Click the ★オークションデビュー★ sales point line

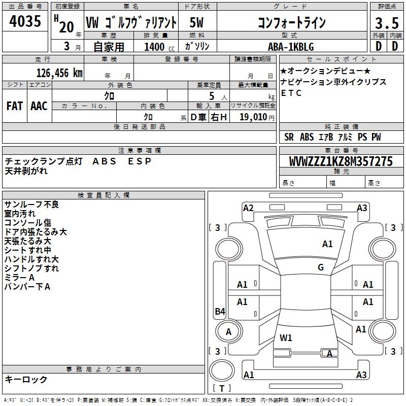coord(325,71)
